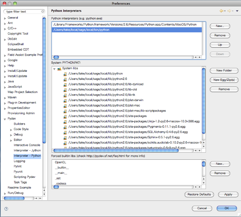Collapse the Pydev tree node
The image size is (241, 217).
5,119
